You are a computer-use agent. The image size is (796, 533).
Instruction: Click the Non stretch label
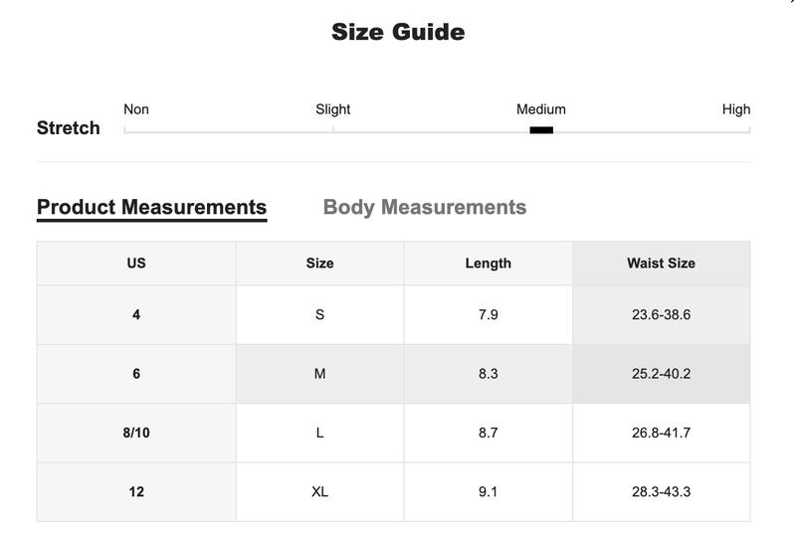(x=136, y=109)
